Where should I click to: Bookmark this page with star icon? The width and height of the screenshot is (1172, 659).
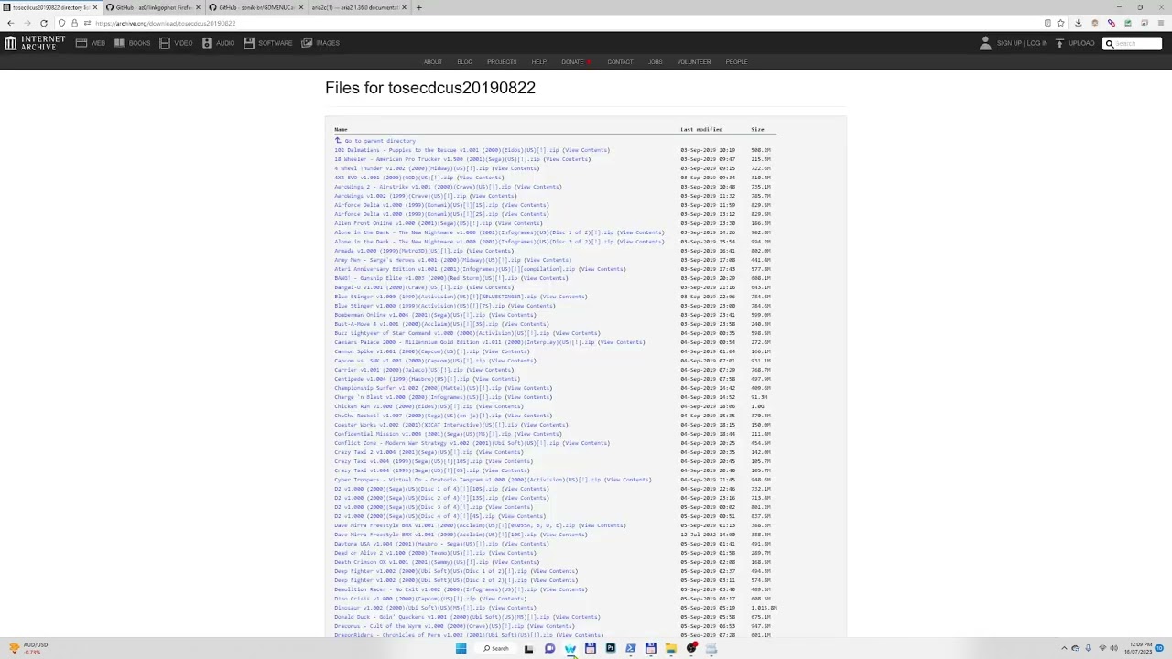pyautogui.click(x=1060, y=23)
